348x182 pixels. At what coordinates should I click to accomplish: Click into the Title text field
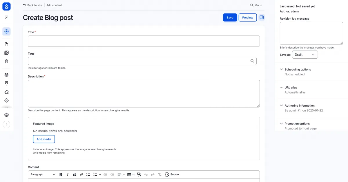click(144, 41)
